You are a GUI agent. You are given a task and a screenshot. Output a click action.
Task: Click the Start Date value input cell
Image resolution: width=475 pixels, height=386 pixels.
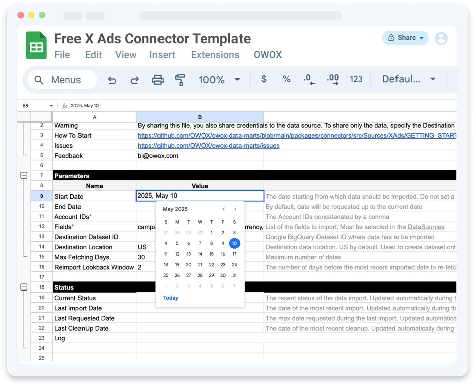tap(200, 196)
